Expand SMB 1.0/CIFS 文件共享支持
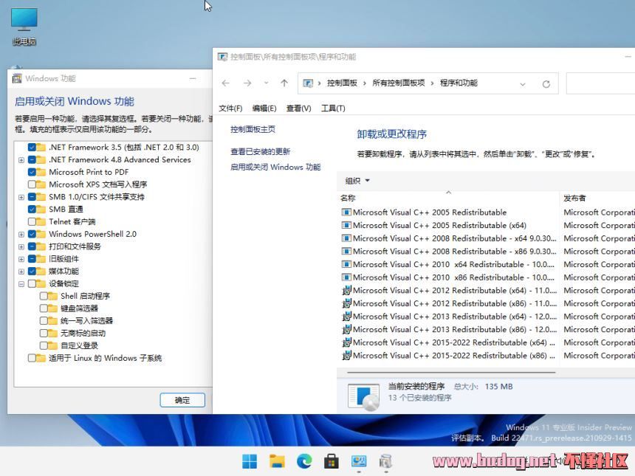The width and height of the screenshot is (635, 476). 21,196
